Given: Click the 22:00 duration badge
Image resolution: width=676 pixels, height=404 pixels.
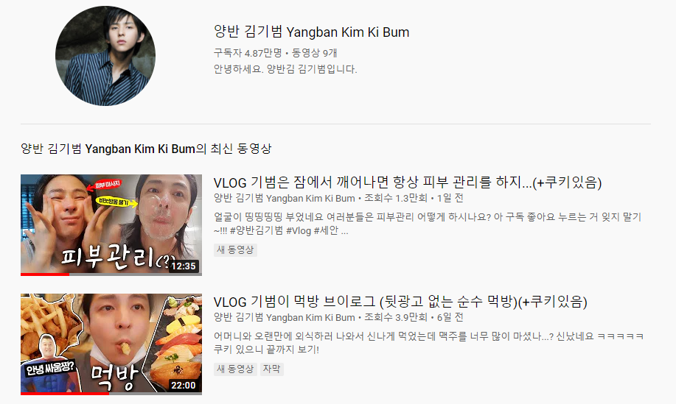Looking at the screenshot, I should (184, 385).
